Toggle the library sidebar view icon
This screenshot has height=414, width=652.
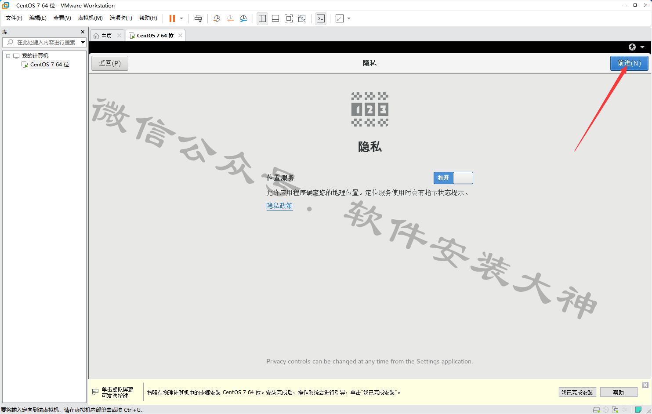click(262, 18)
